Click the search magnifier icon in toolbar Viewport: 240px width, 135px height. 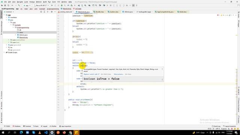96,5
